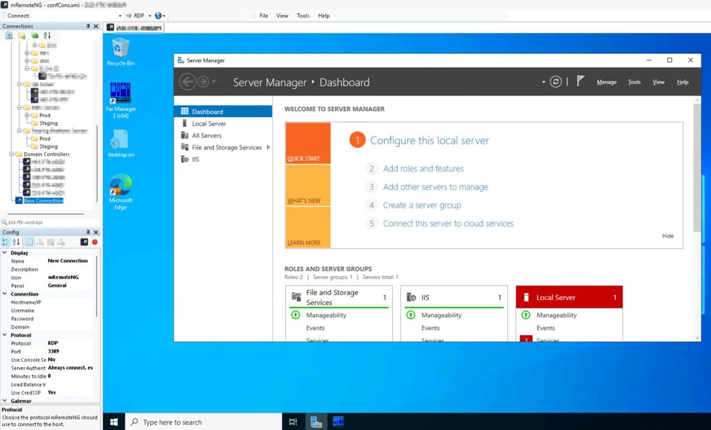Screen dimensions: 711x430
Task: Open the Connect address dropdown
Action: click(120, 16)
